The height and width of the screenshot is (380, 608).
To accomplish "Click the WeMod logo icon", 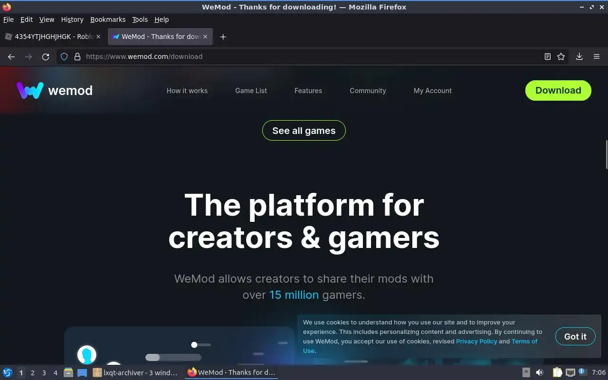I will click(x=30, y=90).
